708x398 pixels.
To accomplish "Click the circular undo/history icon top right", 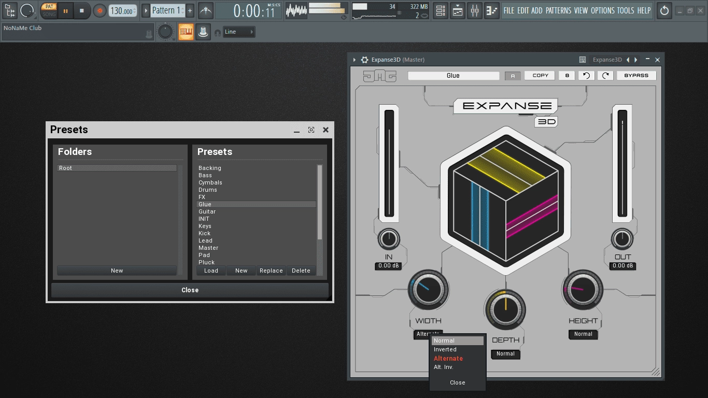I will click(664, 10).
